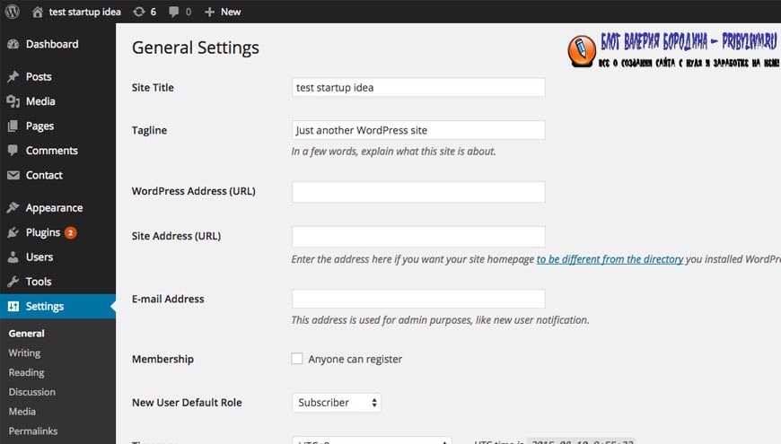
Task: Click the Plugins update badge 2
Action: pos(71,232)
